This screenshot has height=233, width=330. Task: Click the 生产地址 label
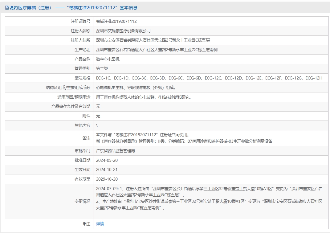(82, 50)
